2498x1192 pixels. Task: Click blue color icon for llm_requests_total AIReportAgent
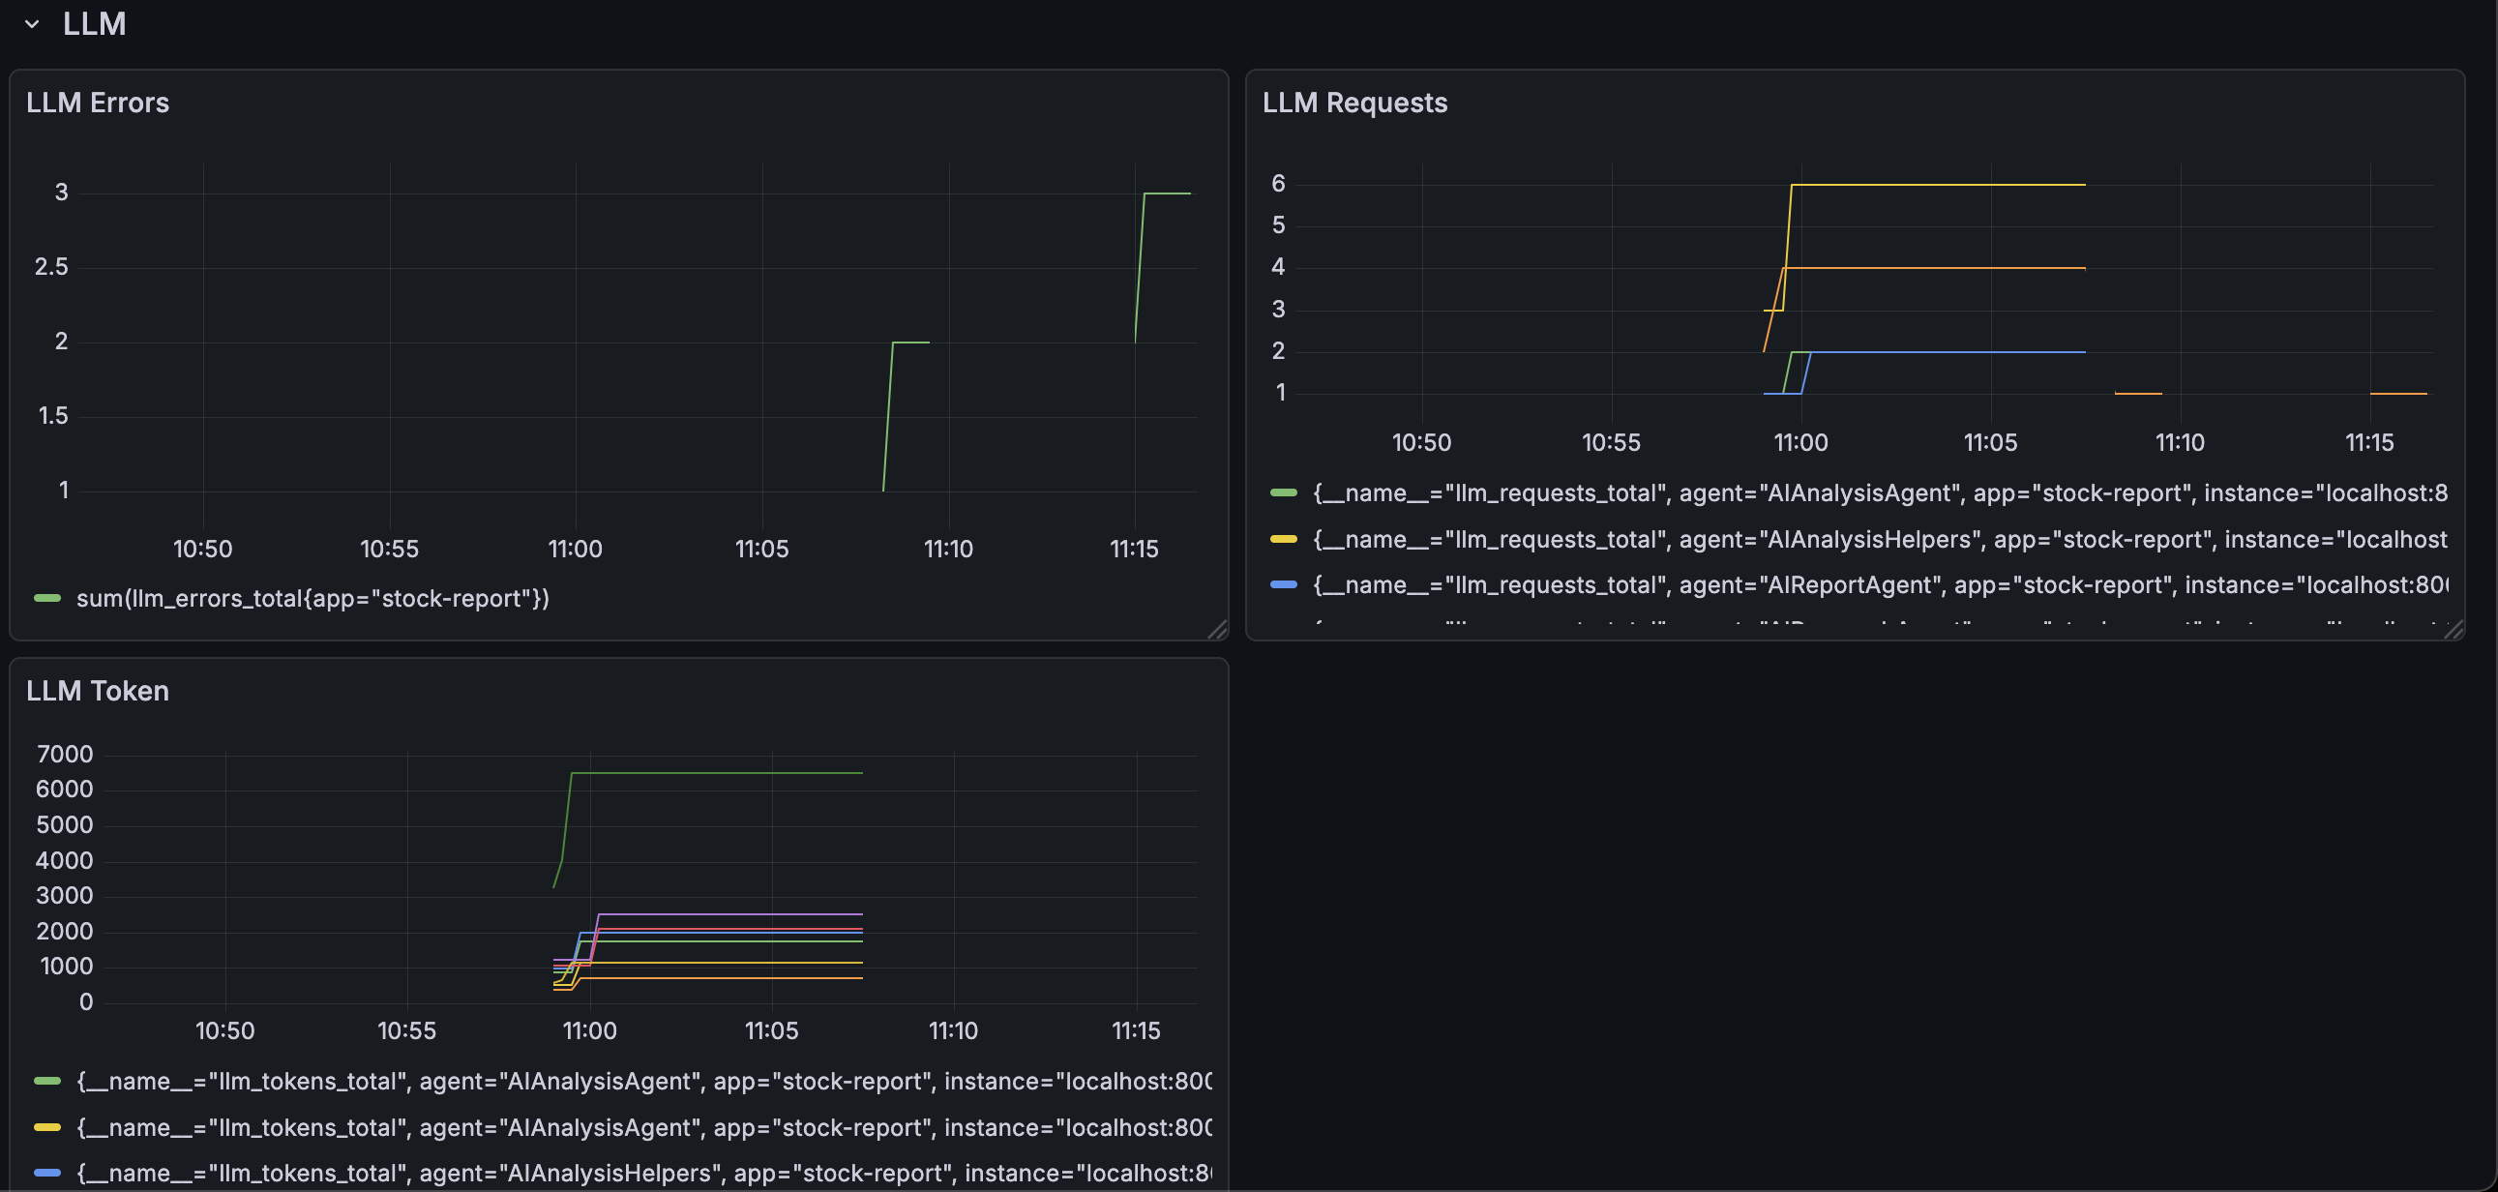point(1283,584)
